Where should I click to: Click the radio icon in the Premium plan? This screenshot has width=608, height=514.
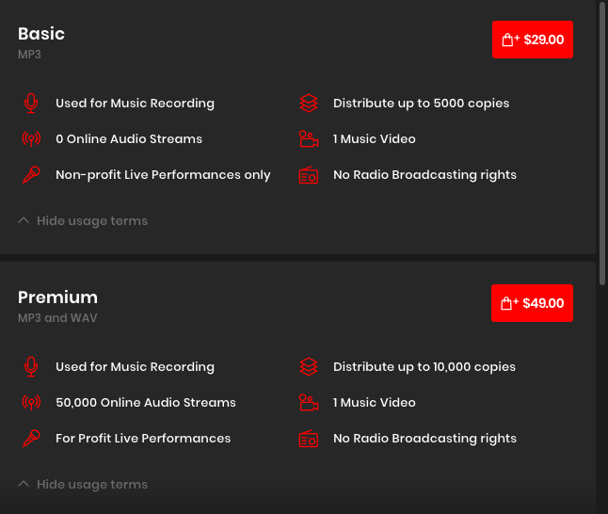[309, 438]
